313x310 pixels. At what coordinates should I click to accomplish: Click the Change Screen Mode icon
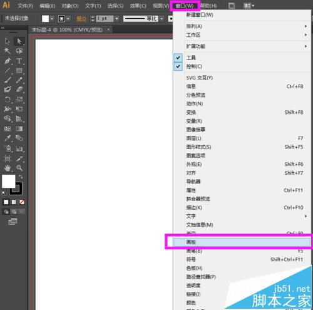(13, 222)
